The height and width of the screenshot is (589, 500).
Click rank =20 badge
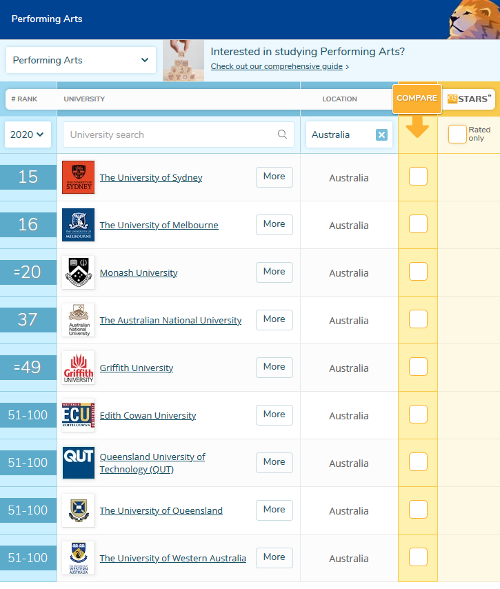(x=28, y=272)
